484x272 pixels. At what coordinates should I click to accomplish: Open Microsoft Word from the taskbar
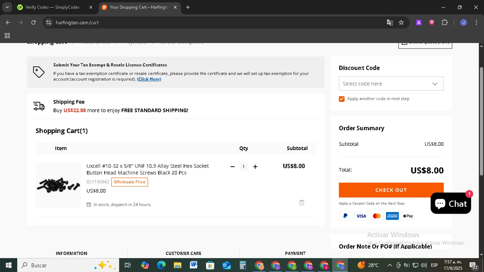[x=194, y=265]
